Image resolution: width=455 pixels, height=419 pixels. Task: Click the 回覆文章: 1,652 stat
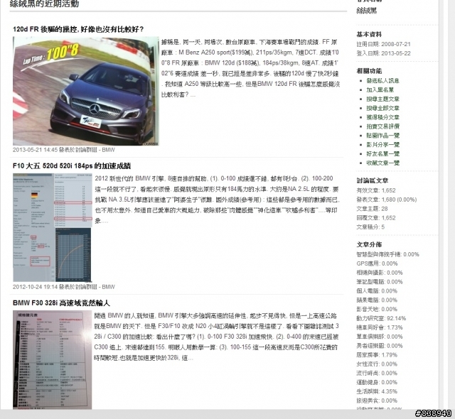pos(376,218)
